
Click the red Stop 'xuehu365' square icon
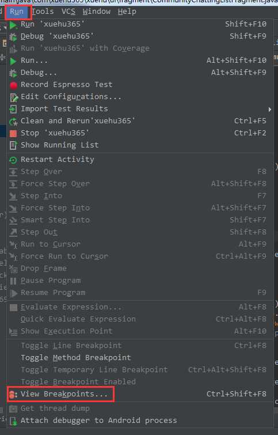click(13, 134)
